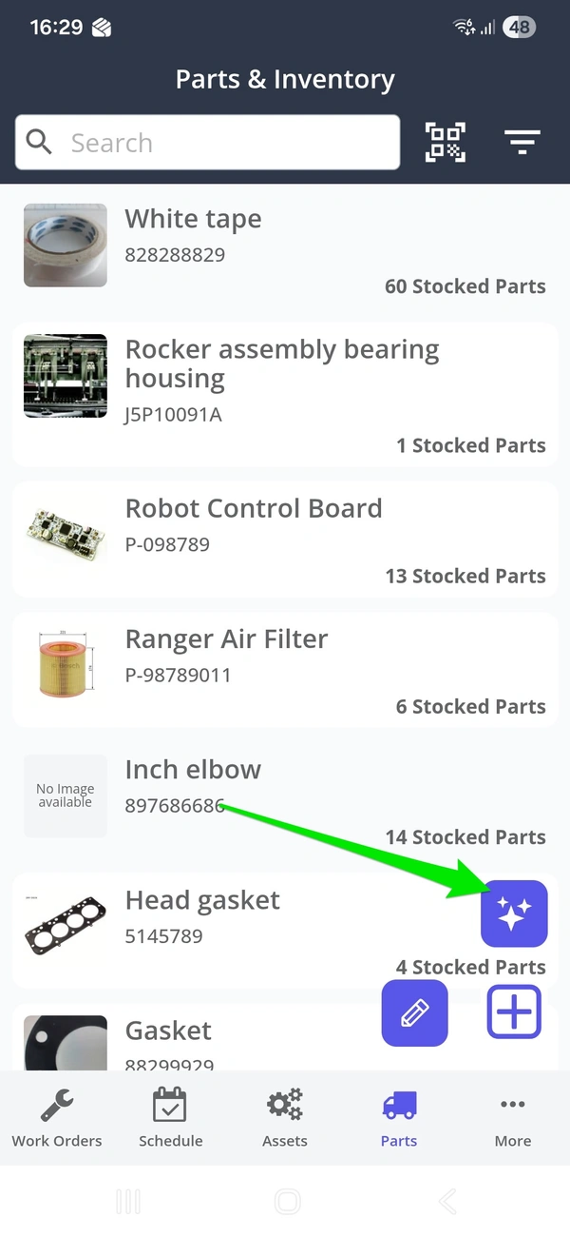Select the Robot Control Board entry
This screenshot has width=570, height=1237.
(x=285, y=539)
